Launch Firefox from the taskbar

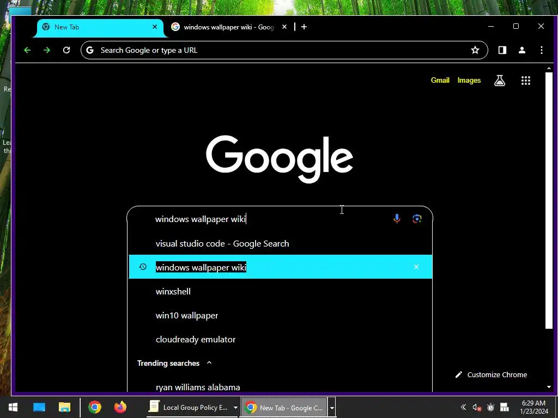point(120,407)
